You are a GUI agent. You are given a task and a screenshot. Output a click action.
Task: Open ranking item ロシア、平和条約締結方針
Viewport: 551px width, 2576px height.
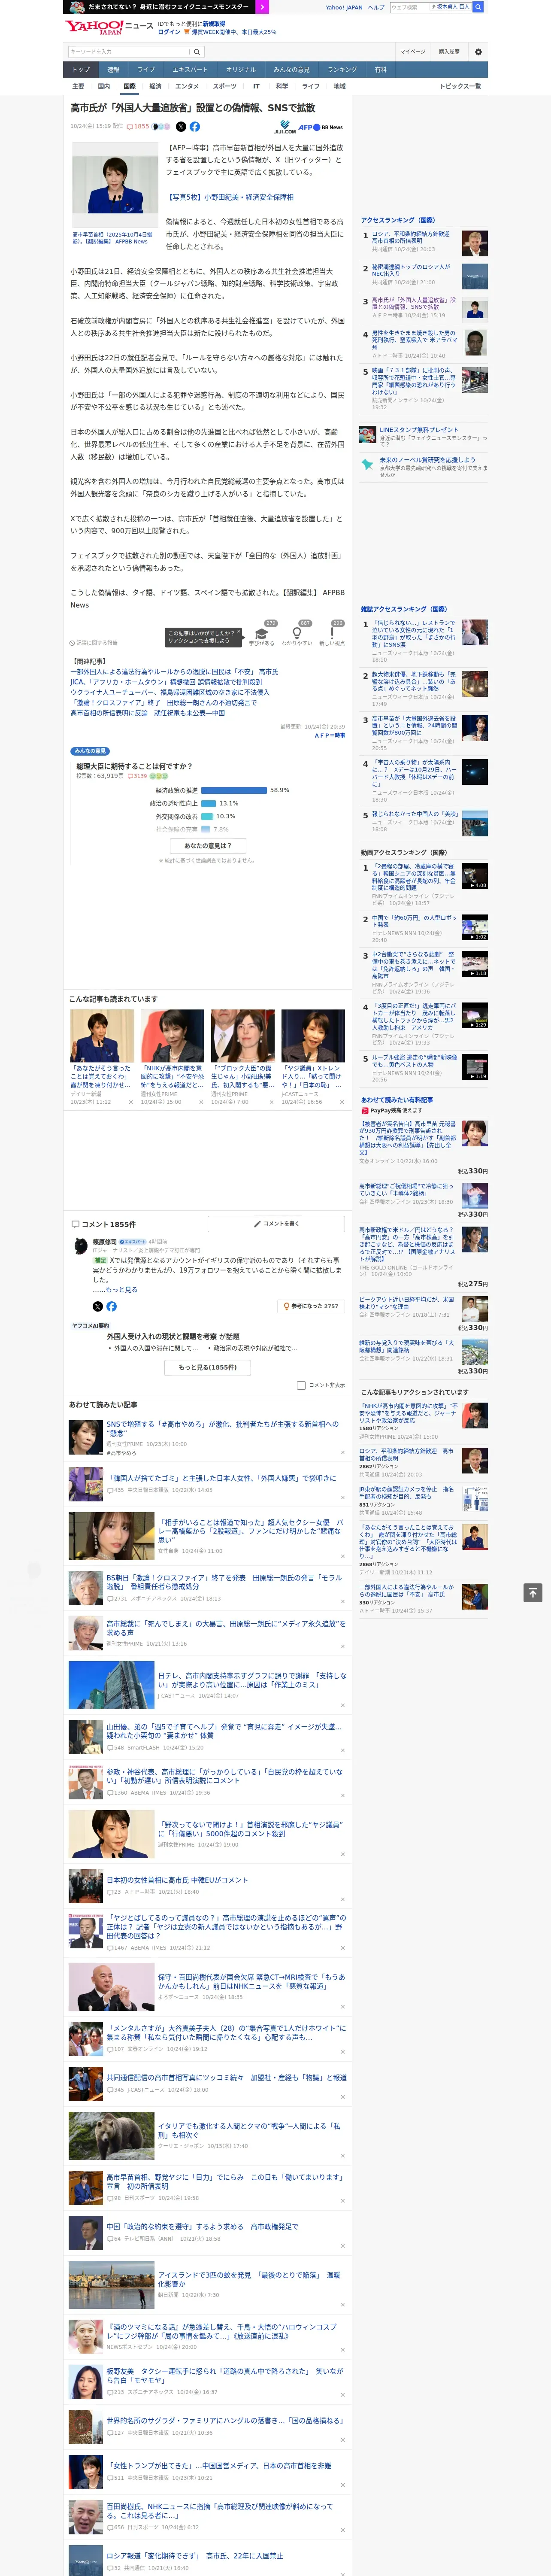pos(411,237)
